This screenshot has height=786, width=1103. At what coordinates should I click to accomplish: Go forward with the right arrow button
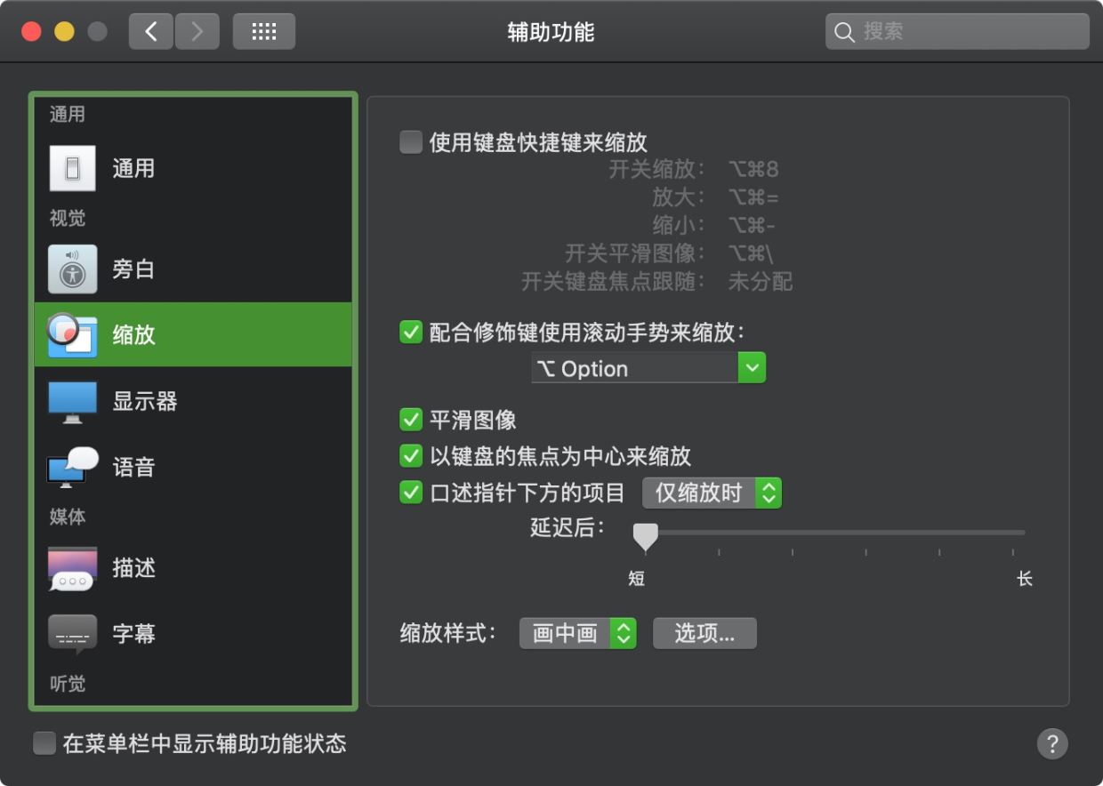197,32
